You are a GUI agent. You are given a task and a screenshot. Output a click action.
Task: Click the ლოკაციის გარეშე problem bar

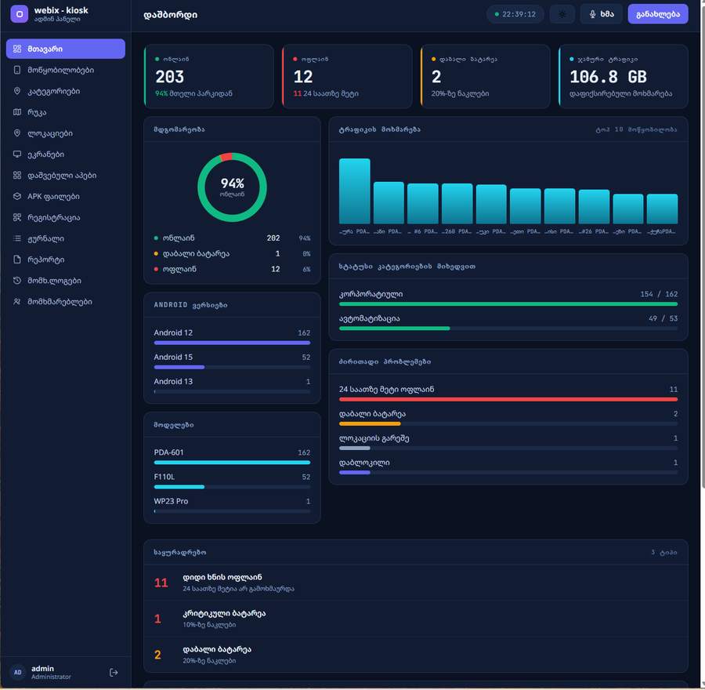pyautogui.click(x=508, y=448)
